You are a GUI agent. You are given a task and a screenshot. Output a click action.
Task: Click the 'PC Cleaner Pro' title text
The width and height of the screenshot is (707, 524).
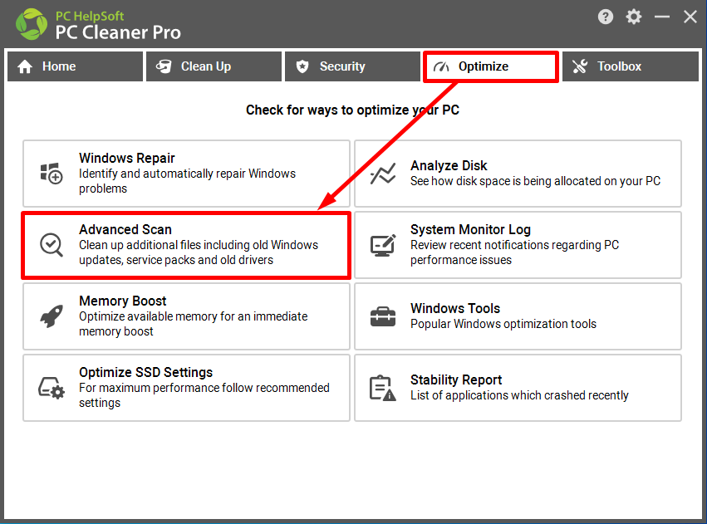coord(118,32)
